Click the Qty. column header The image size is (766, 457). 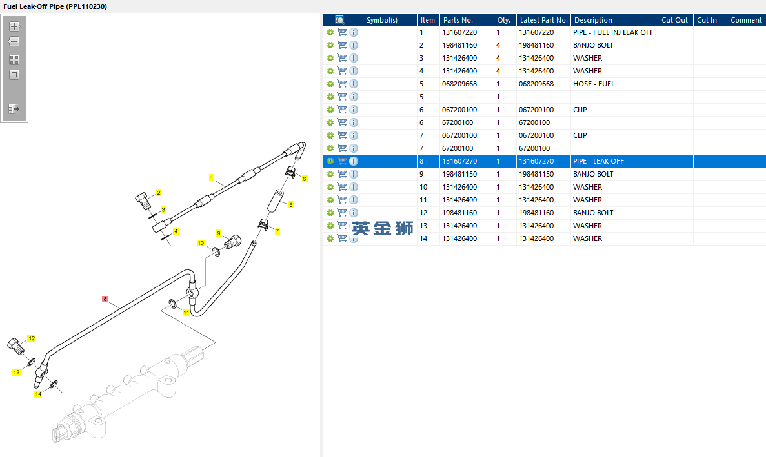point(505,20)
